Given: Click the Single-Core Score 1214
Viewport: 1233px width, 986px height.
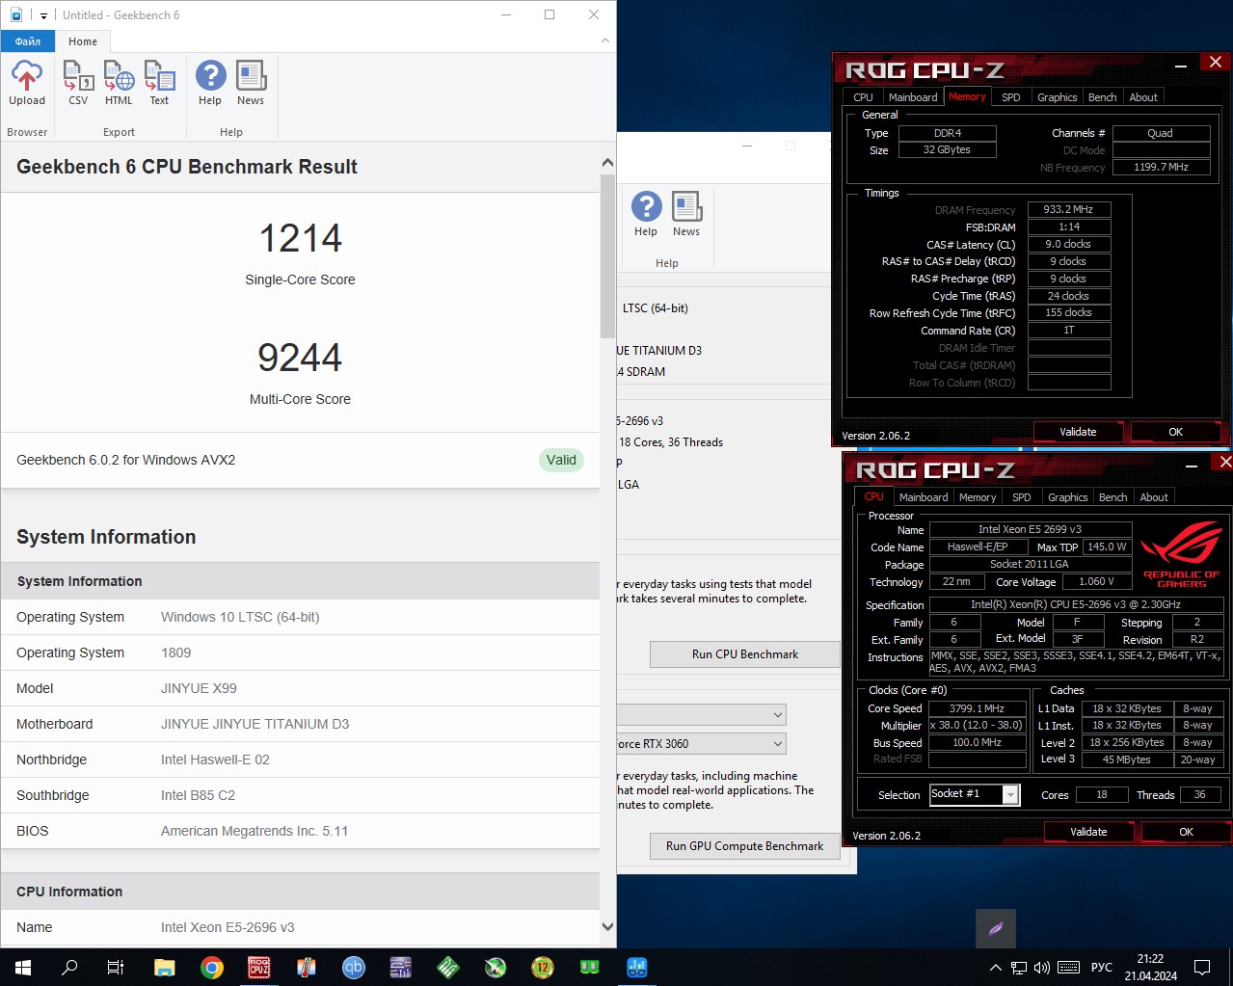Looking at the screenshot, I should pyautogui.click(x=300, y=238).
